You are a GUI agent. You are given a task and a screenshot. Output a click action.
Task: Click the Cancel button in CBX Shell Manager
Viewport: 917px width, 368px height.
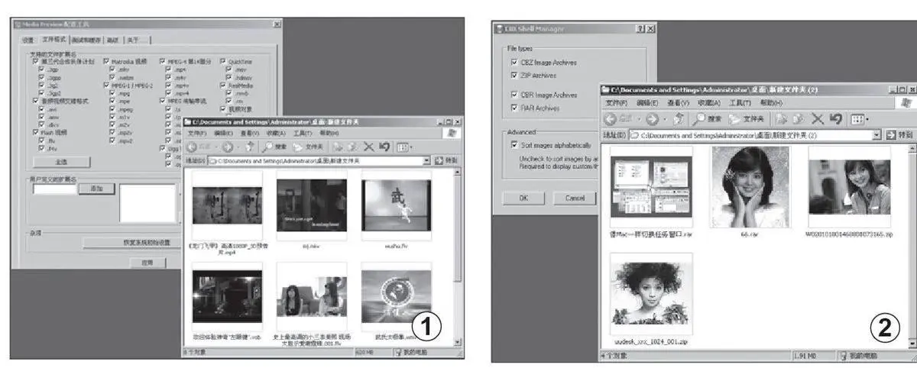[x=575, y=198]
